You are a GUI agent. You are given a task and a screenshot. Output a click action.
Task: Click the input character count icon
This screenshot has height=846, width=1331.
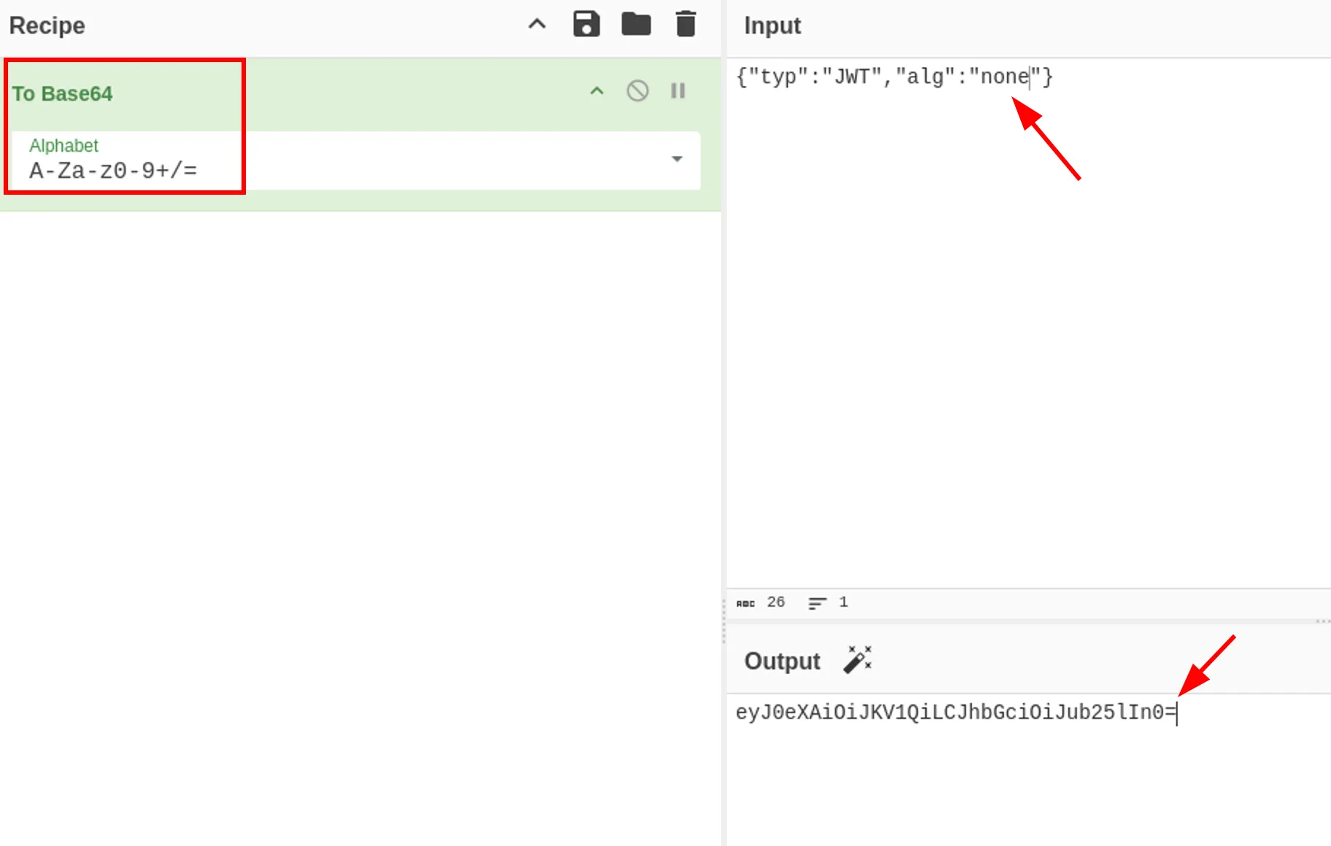(745, 603)
